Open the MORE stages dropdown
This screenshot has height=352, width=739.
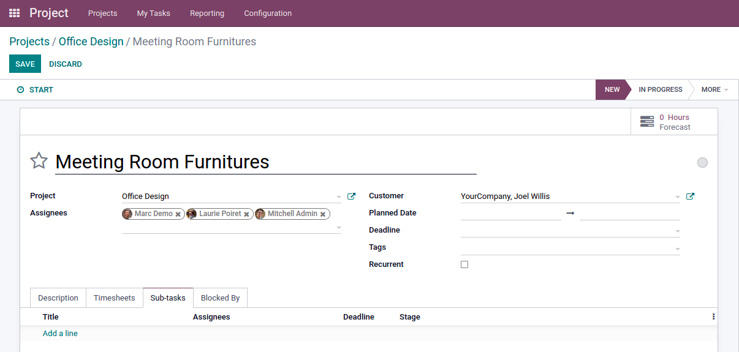714,89
